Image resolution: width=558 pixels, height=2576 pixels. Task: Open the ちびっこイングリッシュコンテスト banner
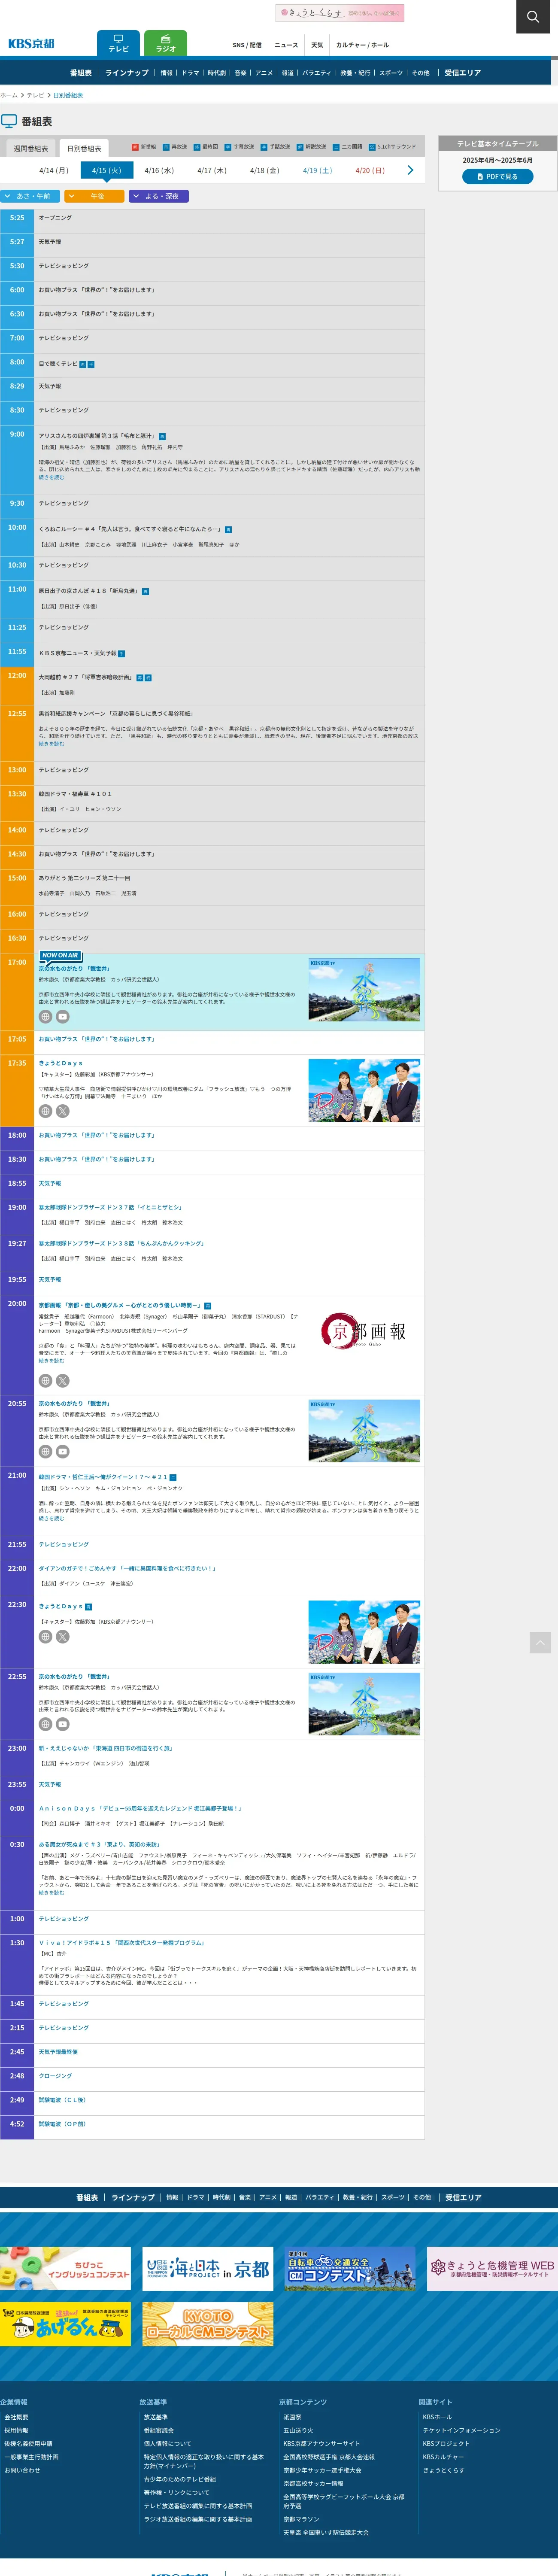point(65,2268)
